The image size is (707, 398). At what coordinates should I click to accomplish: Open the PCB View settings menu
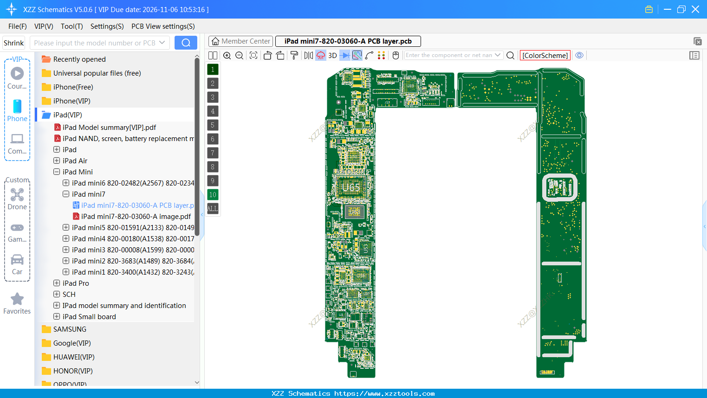(x=162, y=26)
